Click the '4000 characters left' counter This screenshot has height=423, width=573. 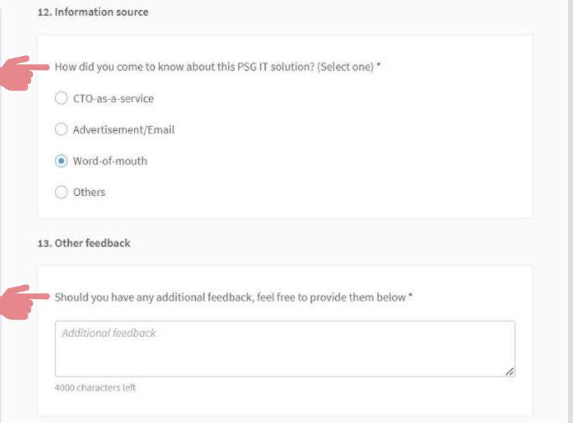point(95,387)
